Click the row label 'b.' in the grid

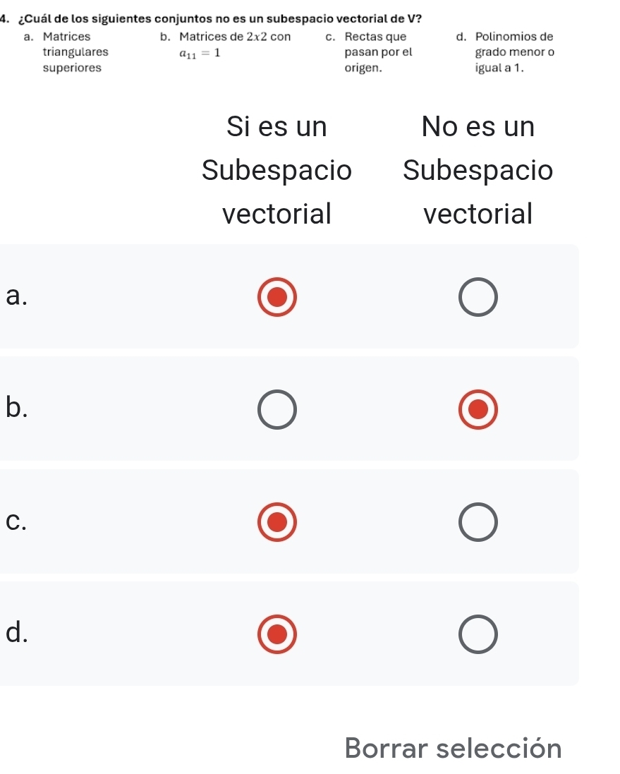coord(16,409)
